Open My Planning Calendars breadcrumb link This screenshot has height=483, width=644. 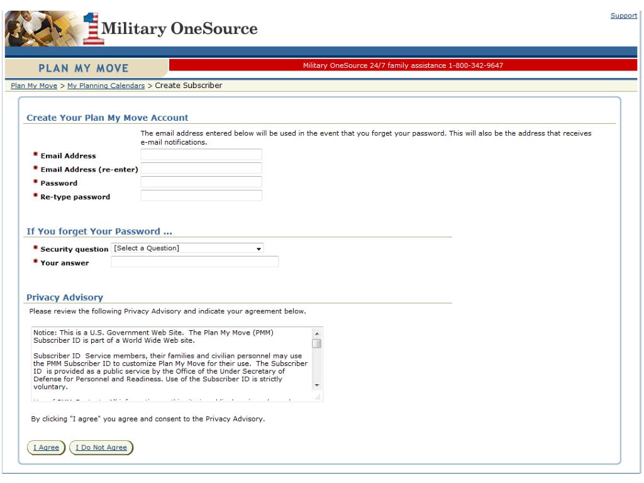(x=106, y=86)
